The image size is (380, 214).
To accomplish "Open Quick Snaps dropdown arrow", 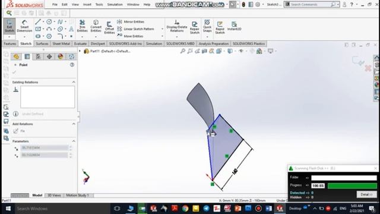I will coord(207,37).
